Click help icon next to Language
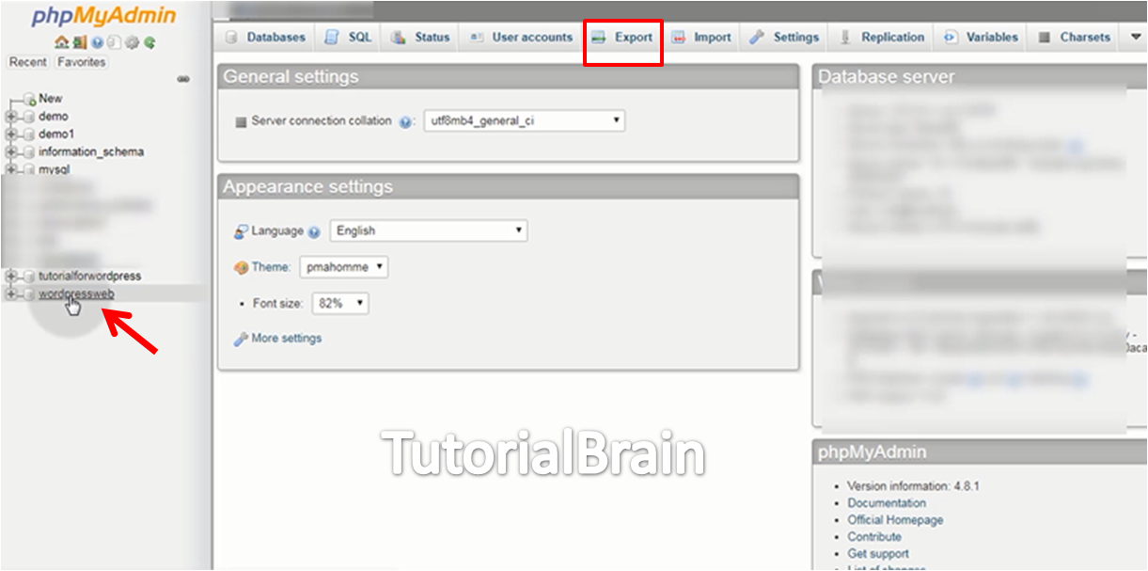The width and height of the screenshot is (1148, 571). tap(314, 232)
